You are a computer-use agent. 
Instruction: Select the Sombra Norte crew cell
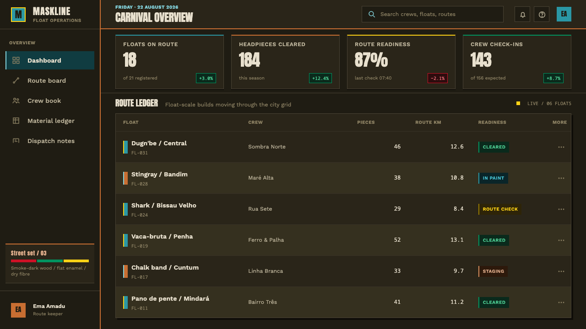267,147
